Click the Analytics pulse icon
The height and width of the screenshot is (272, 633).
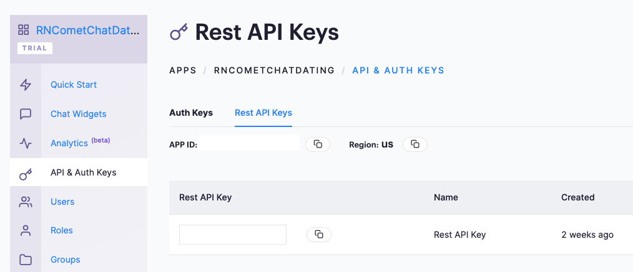pyautogui.click(x=26, y=143)
